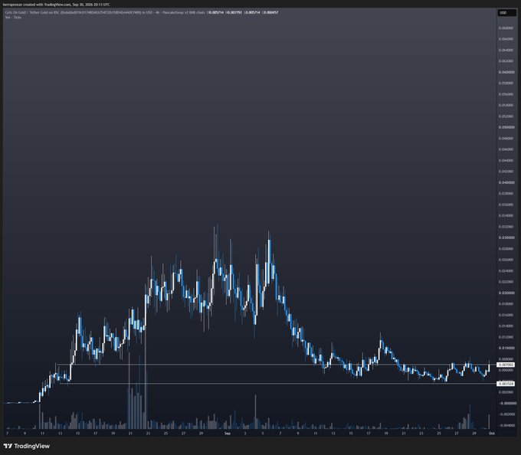Click the 0.020000 price scale label
The width and height of the screenshot is (521, 455).
pos(506,293)
